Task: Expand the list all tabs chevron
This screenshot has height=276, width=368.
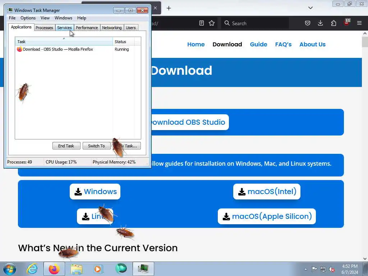Action: coord(310,8)
